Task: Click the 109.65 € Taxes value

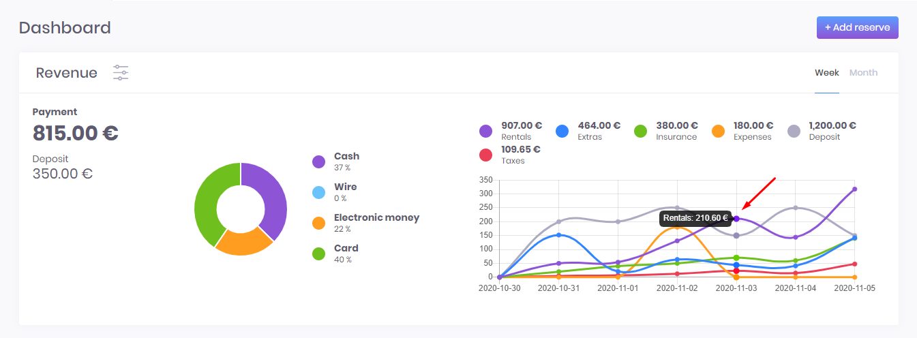Action: (x=521, y=149)
